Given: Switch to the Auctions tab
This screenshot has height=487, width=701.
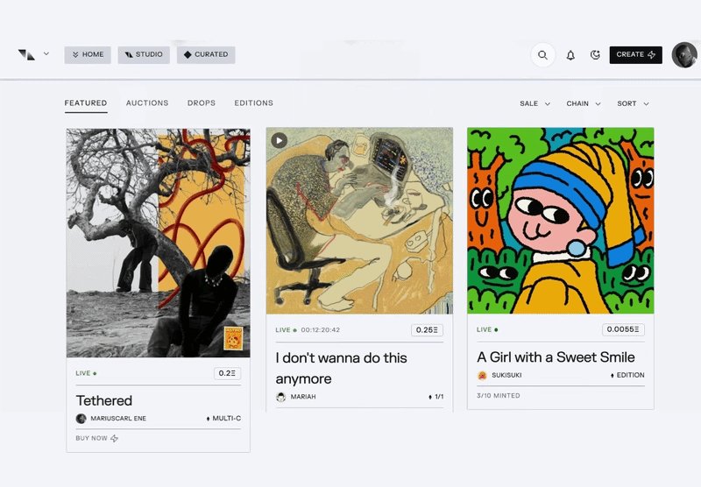Looking at the screenshot, I should (147, 103).
